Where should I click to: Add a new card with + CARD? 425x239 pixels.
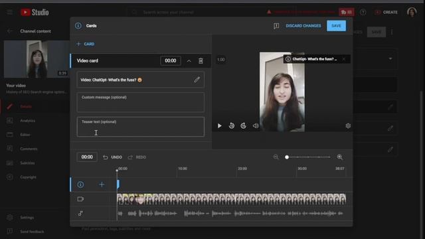[x=86, y=44]
